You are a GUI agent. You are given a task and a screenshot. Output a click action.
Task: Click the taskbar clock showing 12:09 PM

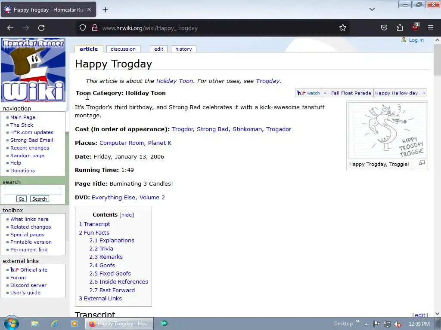tap(419, 324)
